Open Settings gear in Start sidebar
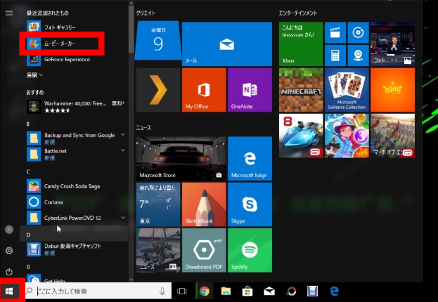The height and width of the screenshot is (302, 438). point(9,251)
